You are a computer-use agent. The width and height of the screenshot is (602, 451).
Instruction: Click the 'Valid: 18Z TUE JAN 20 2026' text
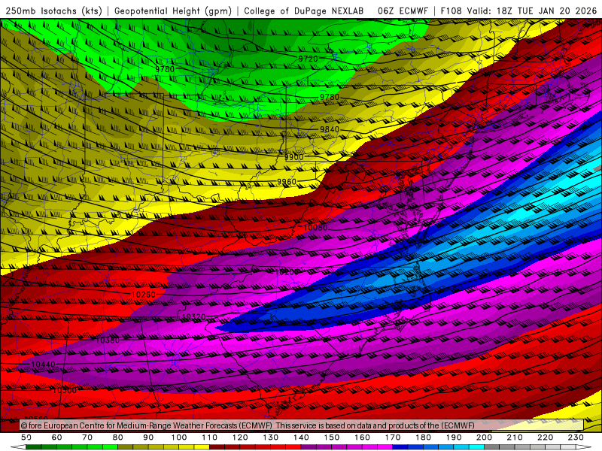point(532,11)
